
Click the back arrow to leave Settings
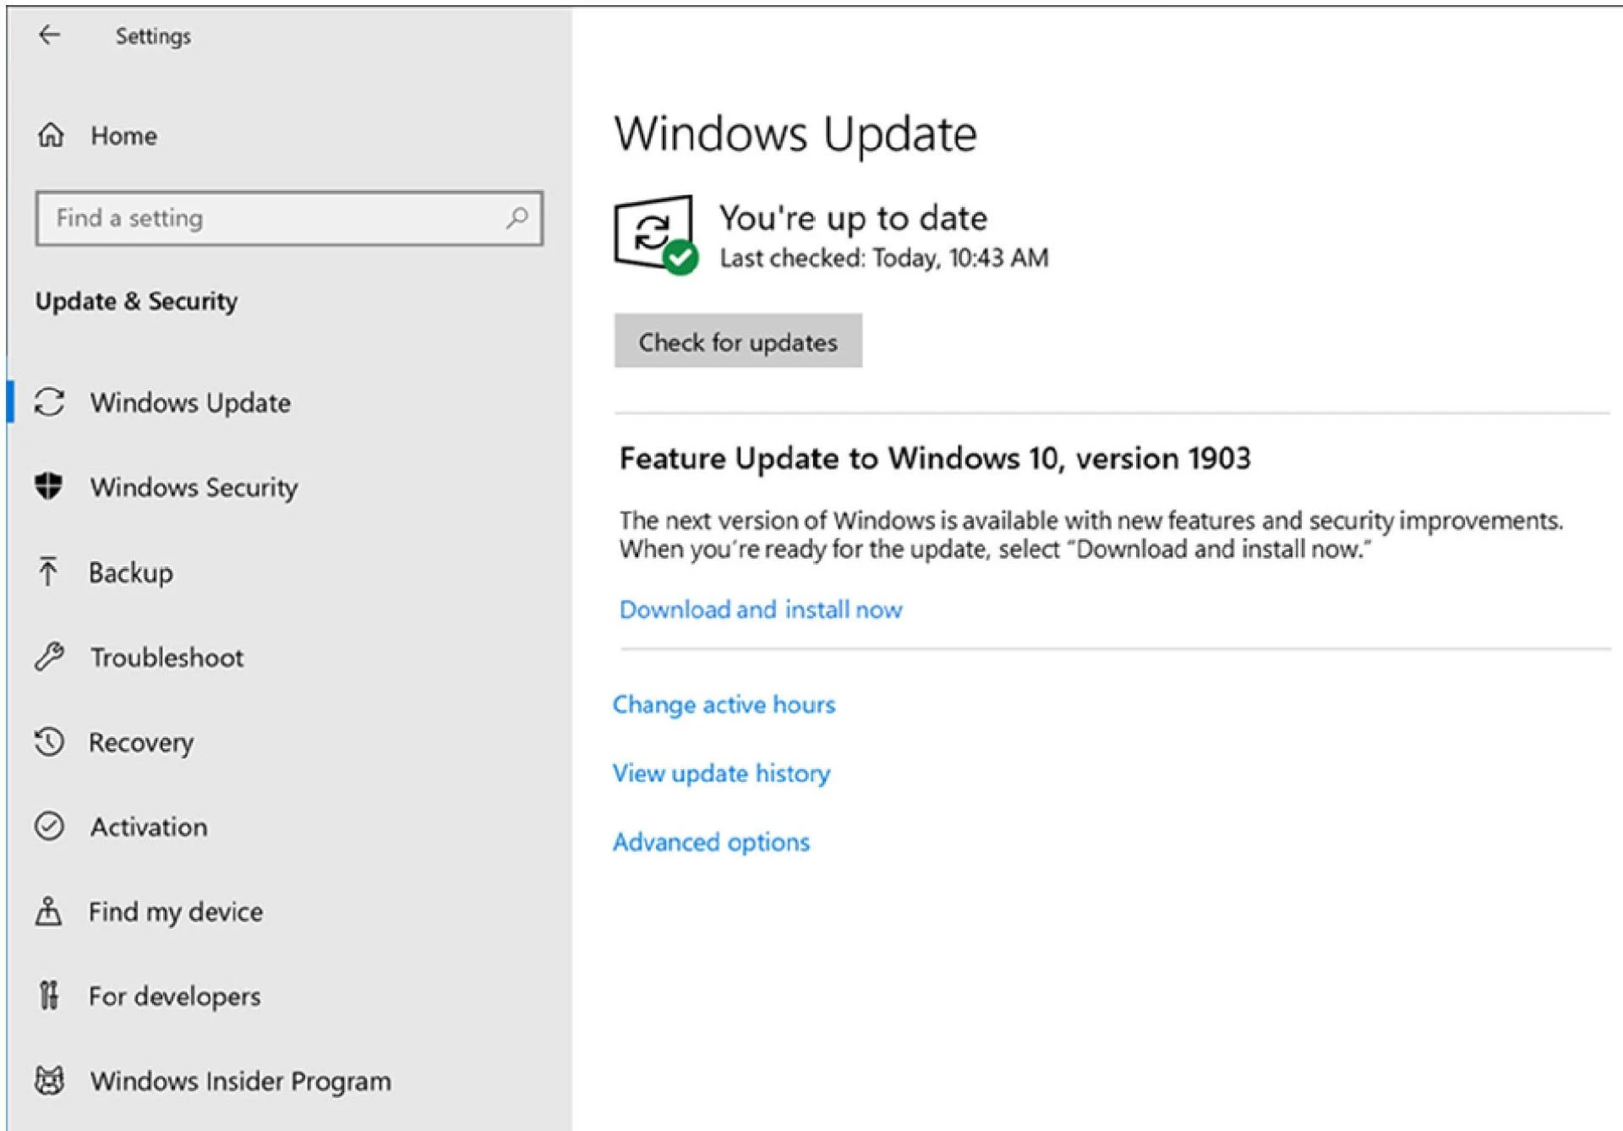[x=49, y=36]
